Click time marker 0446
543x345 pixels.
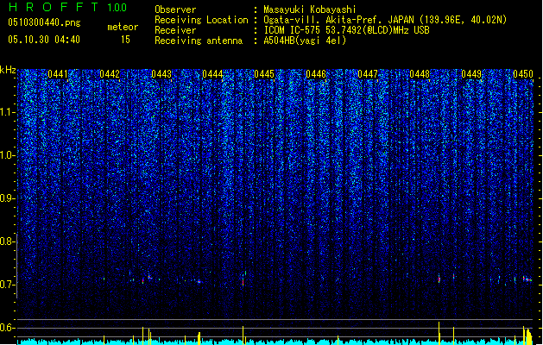tap(316, 74)
